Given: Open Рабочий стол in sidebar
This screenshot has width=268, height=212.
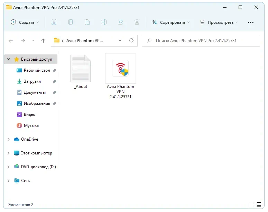Looking at the screenshot, I should (x=37, y=70).
